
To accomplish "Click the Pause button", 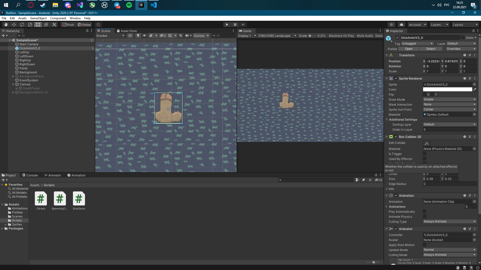I will pyautogui.click(x=235, y=25).
